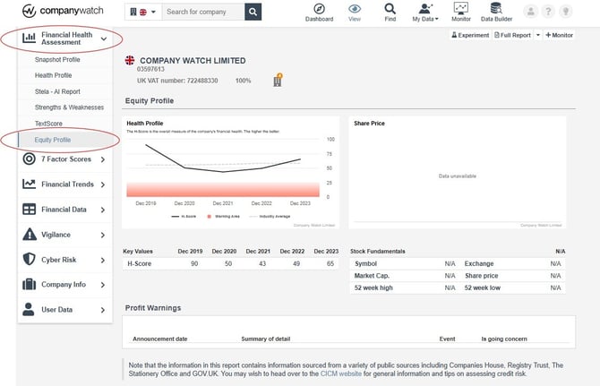Image resolution: width=600 pixels, height=386 pixels.
Task: Focus the Search for company field
Action: point(203,12)
